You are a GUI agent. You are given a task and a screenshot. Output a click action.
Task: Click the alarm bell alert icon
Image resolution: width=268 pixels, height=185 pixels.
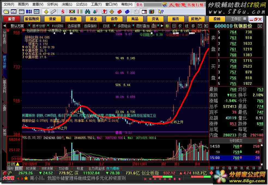coord(95,11)
